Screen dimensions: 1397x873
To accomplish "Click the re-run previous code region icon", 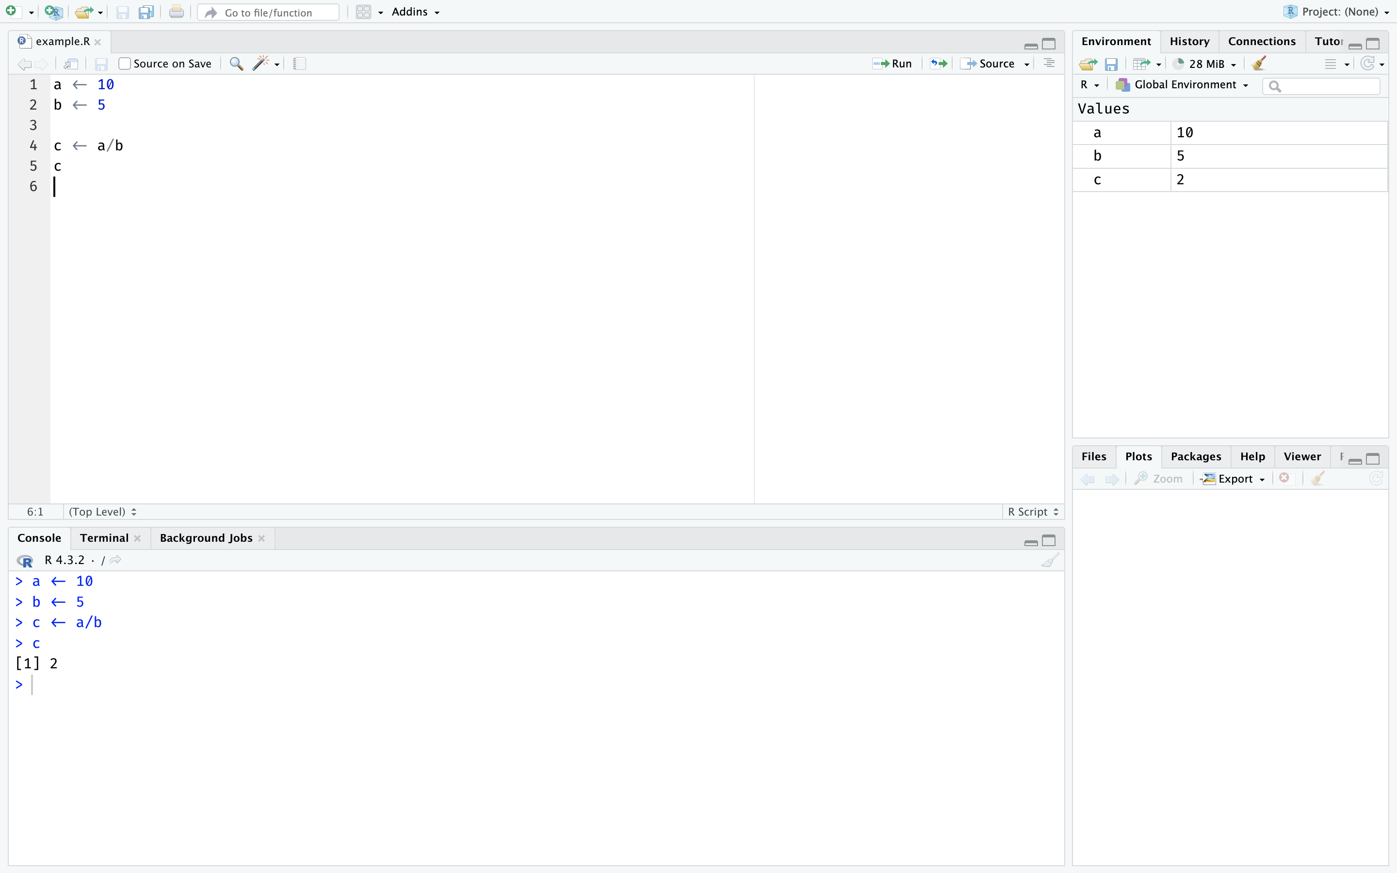I will pyautogui.click(x=939, y=64).
